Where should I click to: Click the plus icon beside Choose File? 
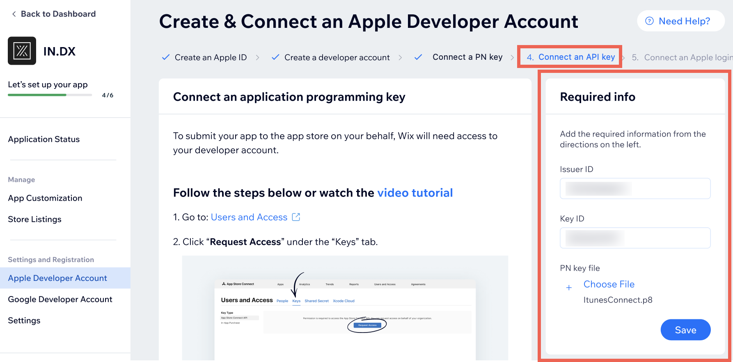click(x=569, y=288)
